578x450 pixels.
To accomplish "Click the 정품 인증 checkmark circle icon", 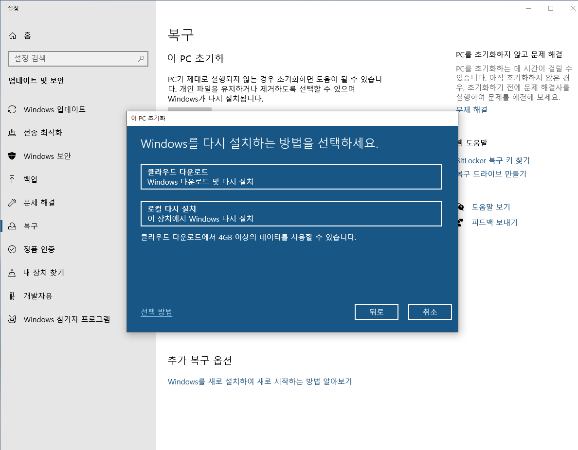I will (12, 249).
